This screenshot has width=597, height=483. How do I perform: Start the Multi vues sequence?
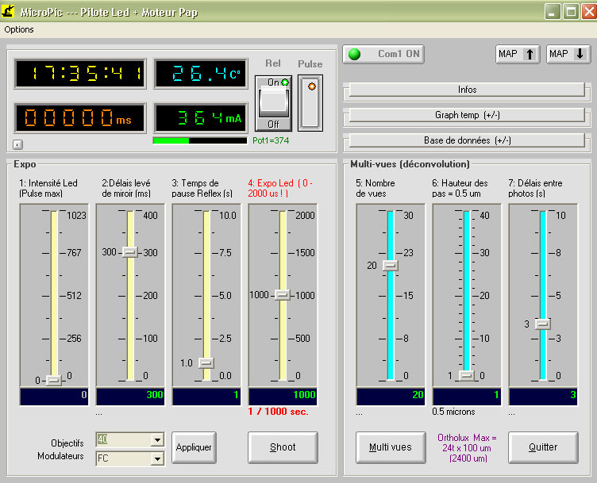click(x=391, y=447)
